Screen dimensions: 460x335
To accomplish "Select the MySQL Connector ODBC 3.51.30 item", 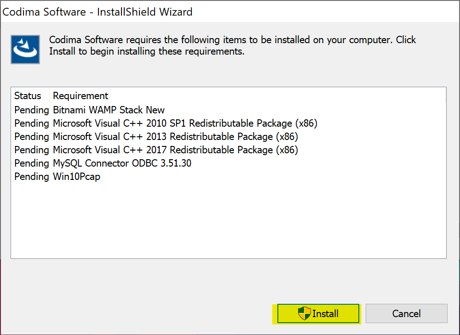I will 122,163.
